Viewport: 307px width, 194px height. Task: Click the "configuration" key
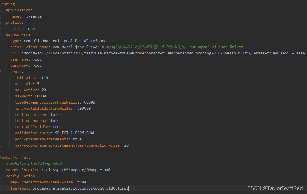[20, 176]
